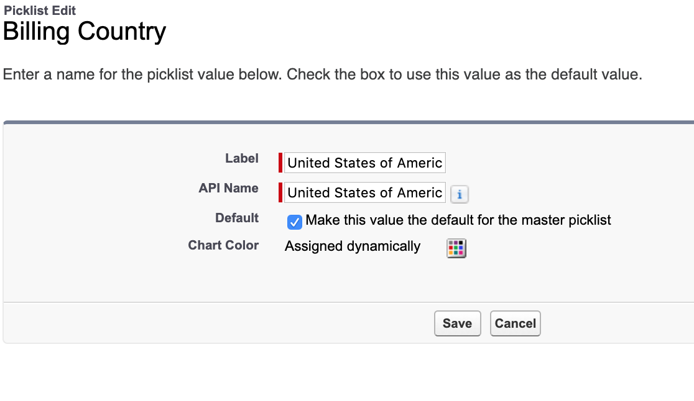Viewport: 694px width, 401px height.
Task: Click the "Label" field caption
Action: (242, 159)
